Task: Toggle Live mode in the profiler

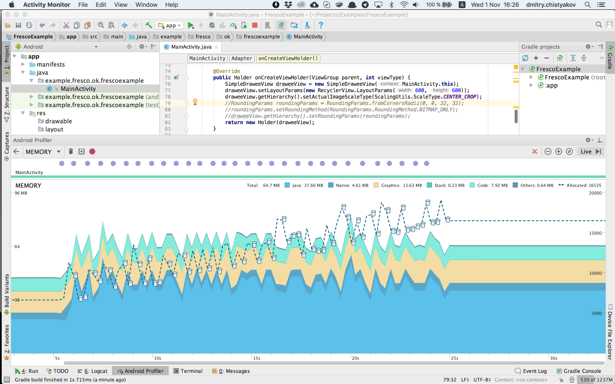Action: tap(591, 151)
